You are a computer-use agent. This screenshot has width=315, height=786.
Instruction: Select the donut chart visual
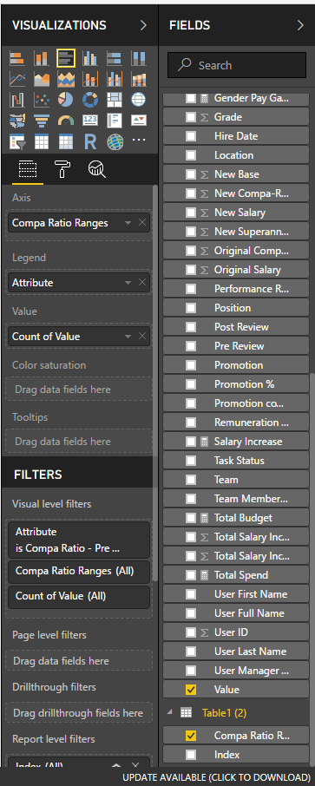[x=90, y=100]
